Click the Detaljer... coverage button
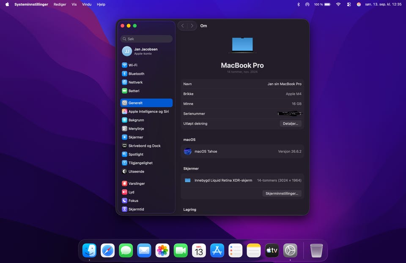 pos(291,124)
